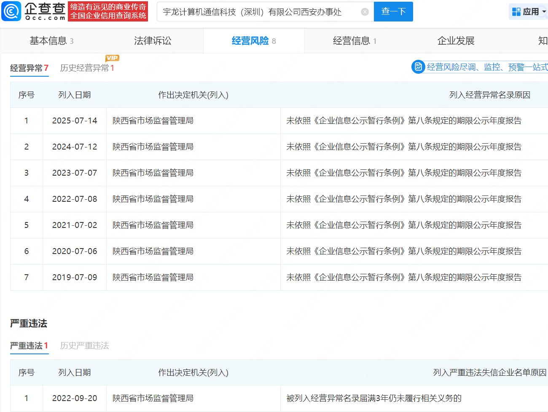The image size is (548, 412).
Task: Click the reason text in the 2022-07-08 row
Action: click(404, 199)
